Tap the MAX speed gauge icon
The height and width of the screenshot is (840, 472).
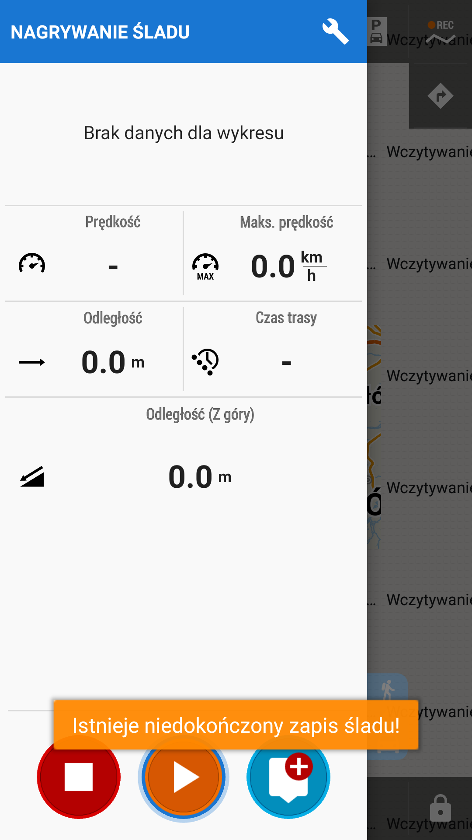[205, 266]
